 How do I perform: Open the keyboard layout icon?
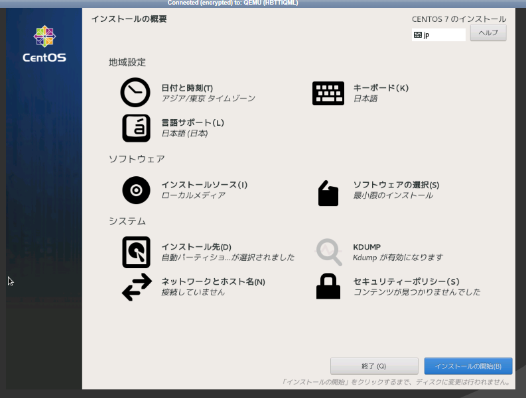328,93
